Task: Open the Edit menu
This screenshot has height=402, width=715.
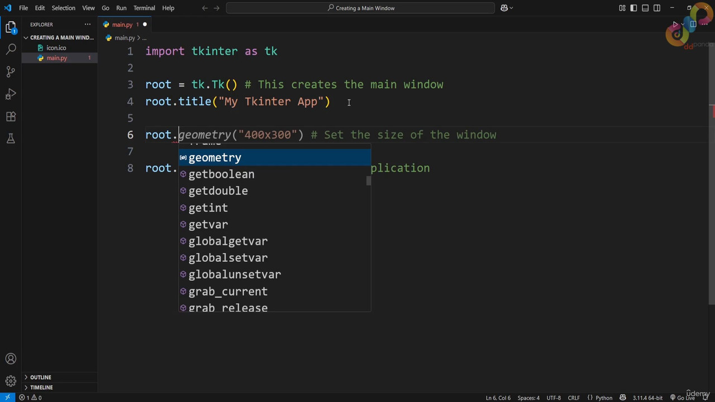Action: coord(40,8)
